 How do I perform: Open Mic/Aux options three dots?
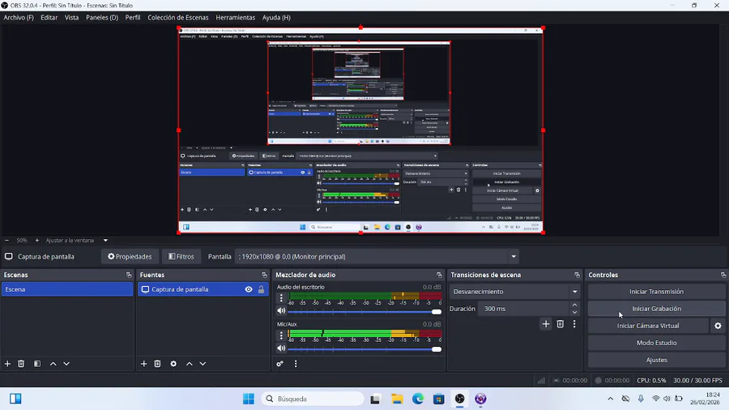click(x=281, y=335)
